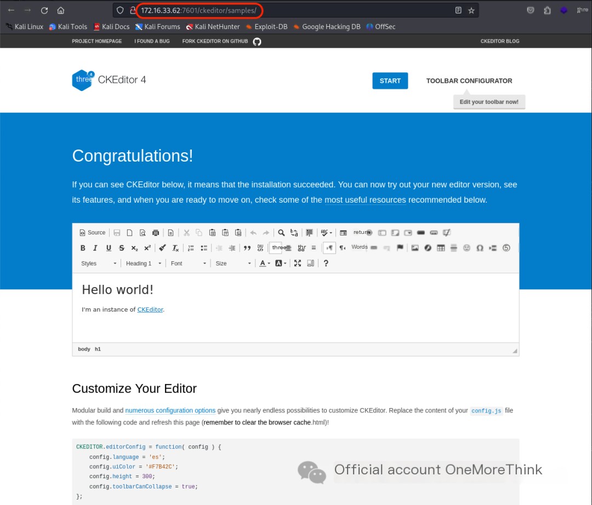Toggle Subscript formatting
This screenshot has height=505, width=592.
point(134,248)
